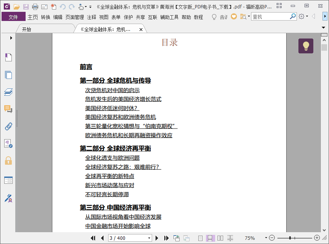The height and width of the screenshot is (244, 329).
Task: Expand the quick access toolbar customize arrow
Action: pyautogui.click(x=91, y=7)
